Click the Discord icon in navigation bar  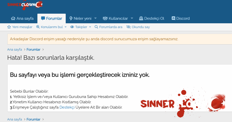(x=173, y=18)
